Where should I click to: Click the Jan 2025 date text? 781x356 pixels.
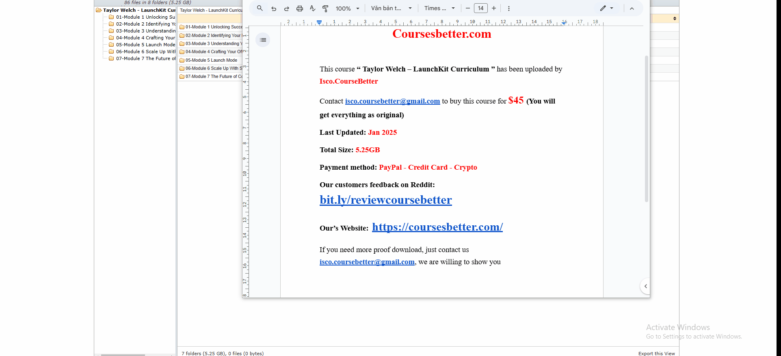[382, 132]
